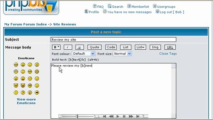Viewport: 213px width, 120px height.
Task: Insert the Wink emoticon
Action: [x=37, y=85]
